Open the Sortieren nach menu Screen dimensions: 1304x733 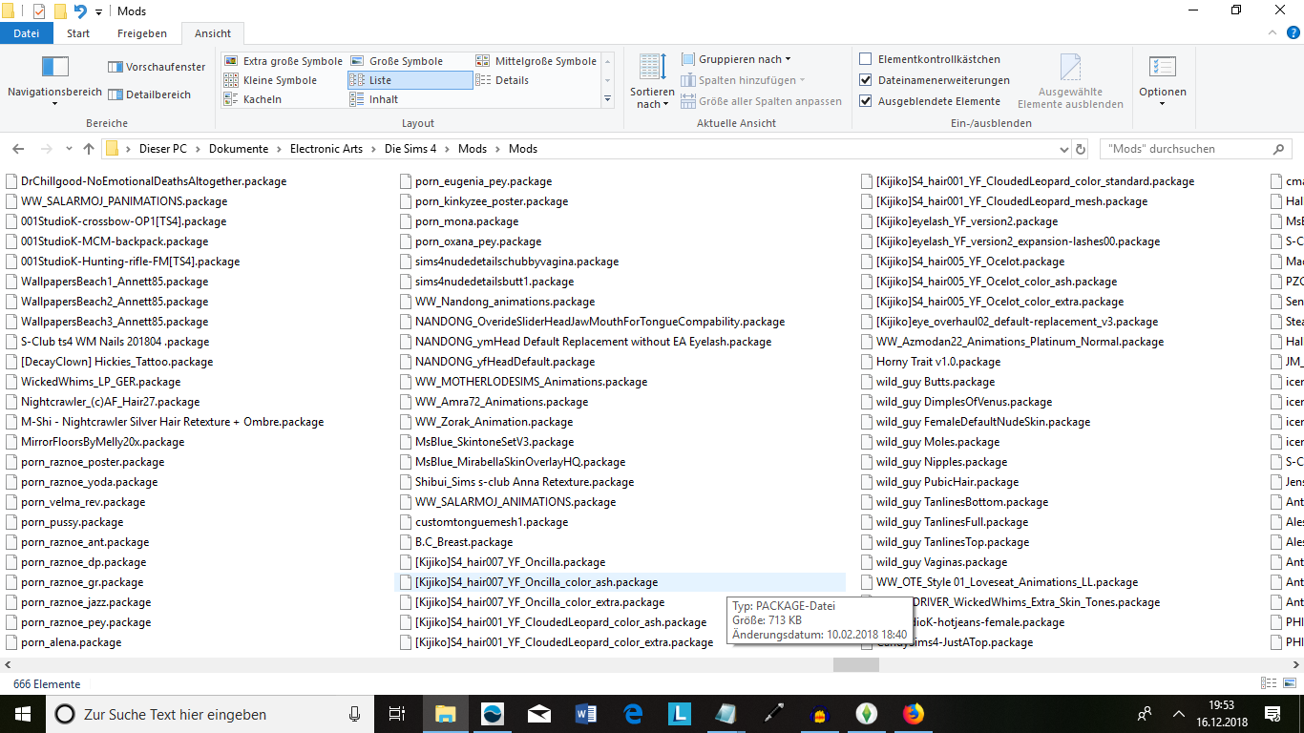click(652, 80)
